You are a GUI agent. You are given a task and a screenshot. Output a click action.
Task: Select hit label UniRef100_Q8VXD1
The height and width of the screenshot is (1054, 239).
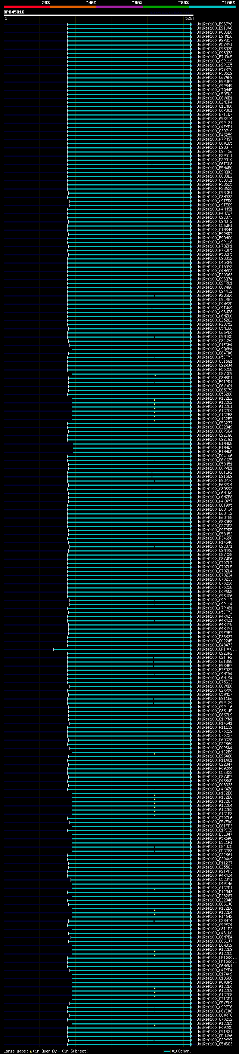point(214,98)
